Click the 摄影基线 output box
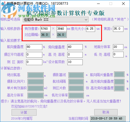 click(76, 75)
